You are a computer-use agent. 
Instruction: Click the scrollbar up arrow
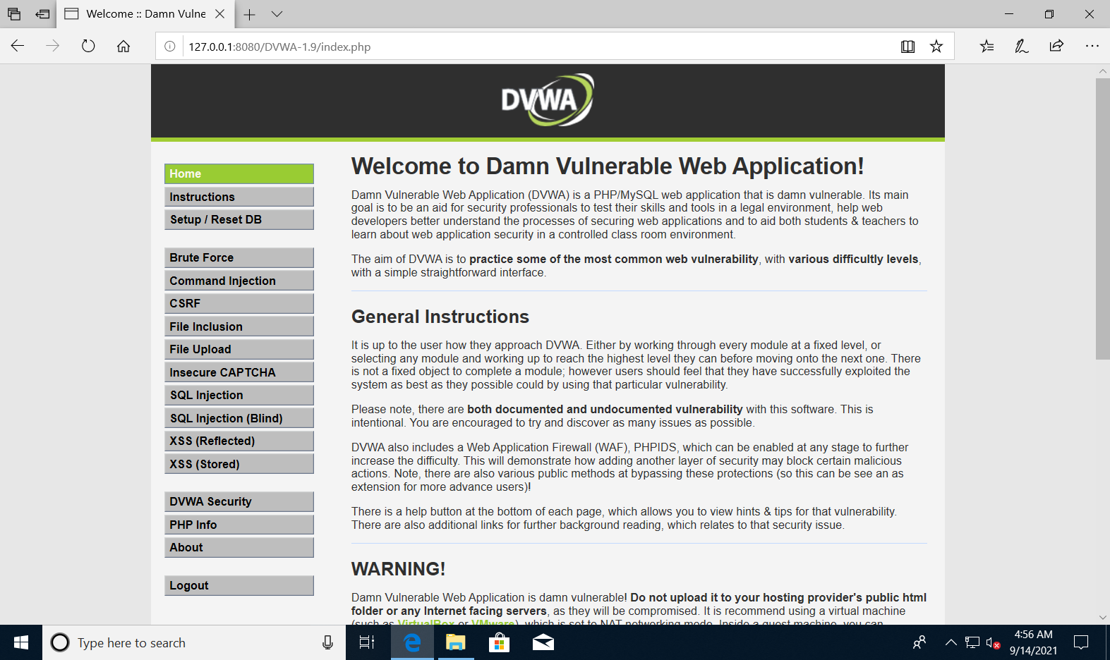[x=1102, y=71]
